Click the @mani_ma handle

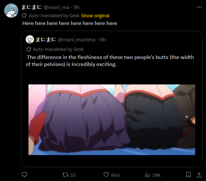pyautogui.click(x=56, y=7)
